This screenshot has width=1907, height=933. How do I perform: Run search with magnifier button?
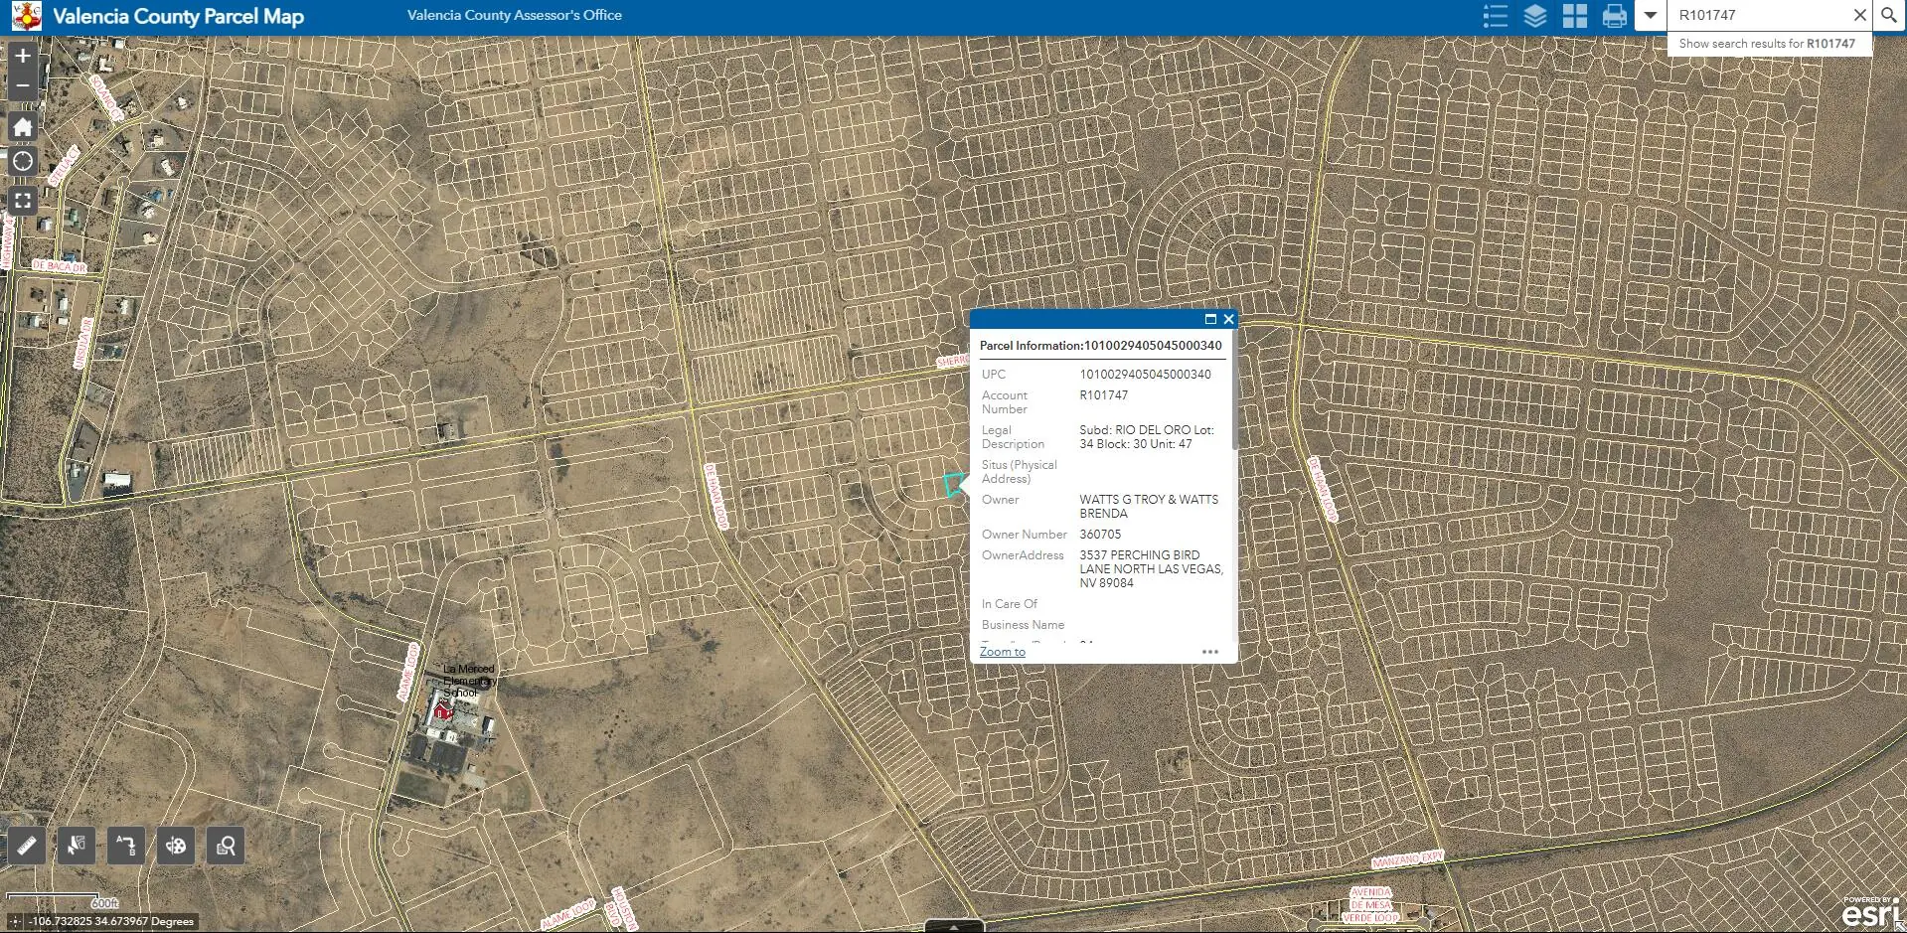point(1889,15)
